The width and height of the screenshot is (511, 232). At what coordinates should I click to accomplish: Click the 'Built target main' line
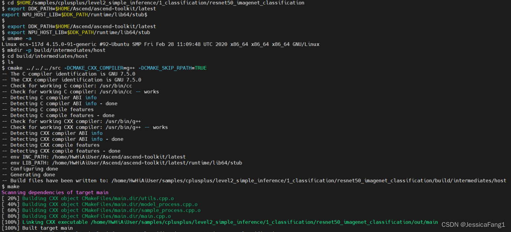tap(37, 228)
